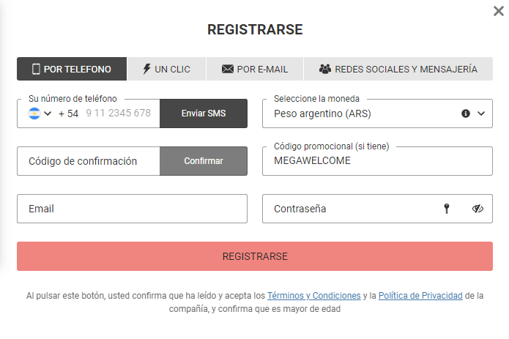Click the currency info icon
This screenshot has width=509, height=339.
click(465, 113)
